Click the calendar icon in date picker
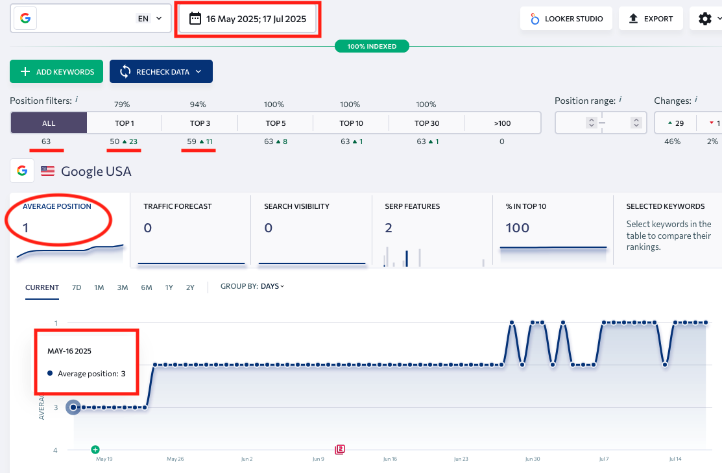Screen dimensions: 722x473 pos(195,19)
